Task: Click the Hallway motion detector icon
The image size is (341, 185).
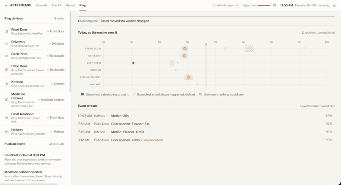Action: (6, 132)
